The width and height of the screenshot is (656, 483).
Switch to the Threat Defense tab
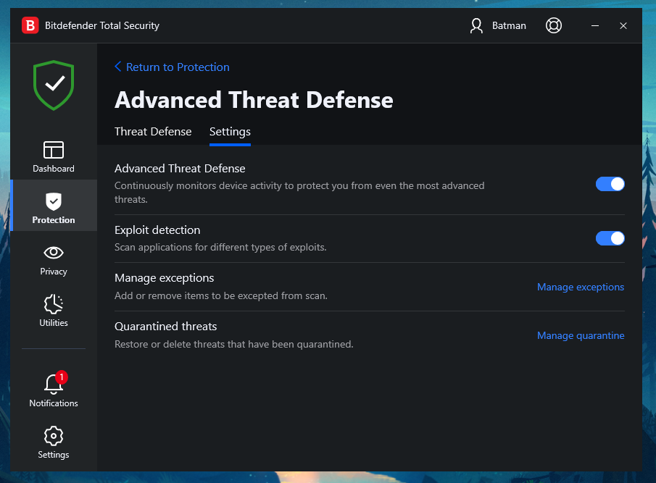click(153, 132)
